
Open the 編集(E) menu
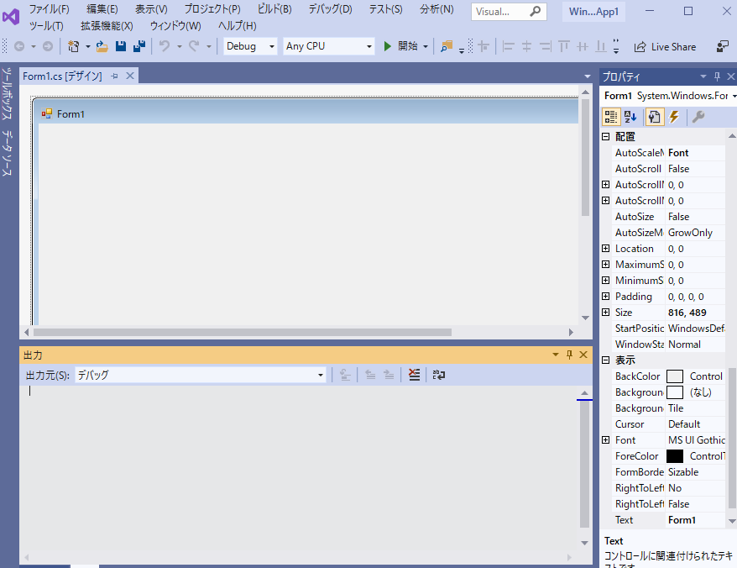(x=102, y=9)
